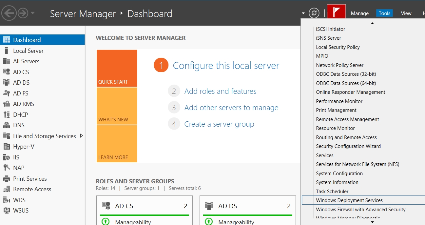
Task: Open the Manage menu
Action: [360, 13]
